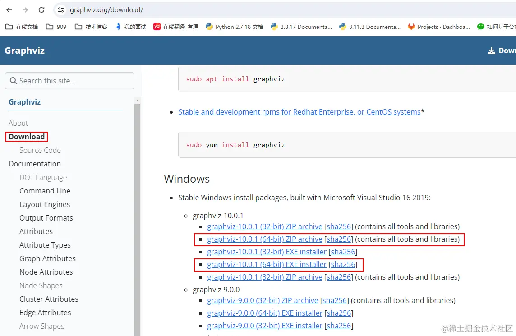Open DOT Language sidebar entry
Viewport: 516px width, 336px height.
tap(43, 177)
